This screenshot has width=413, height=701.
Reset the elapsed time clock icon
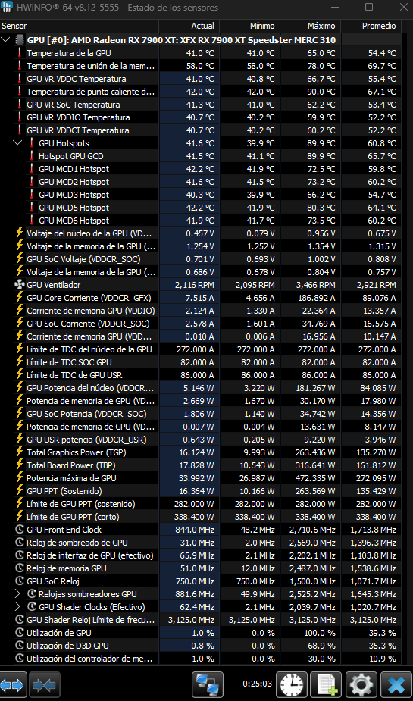pyautogui.click(x=292, y=684)
